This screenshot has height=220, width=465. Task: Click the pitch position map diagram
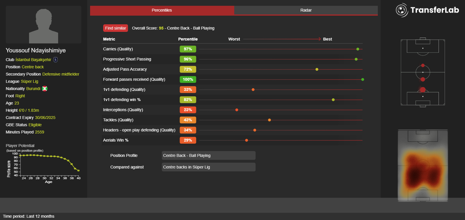[423, 72]
